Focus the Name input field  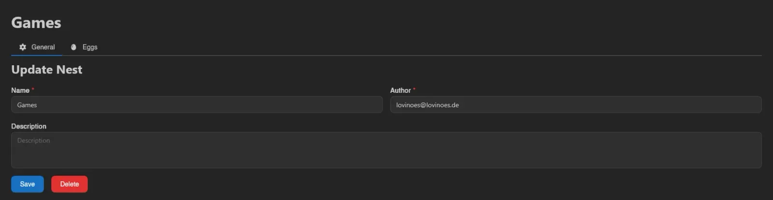tap(197, 105)
